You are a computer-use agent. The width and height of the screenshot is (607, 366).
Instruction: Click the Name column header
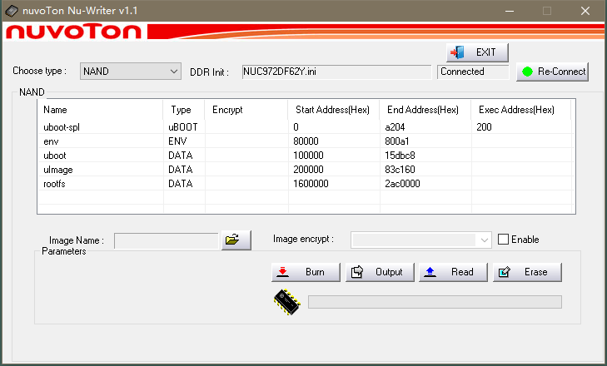click(100, 110)
